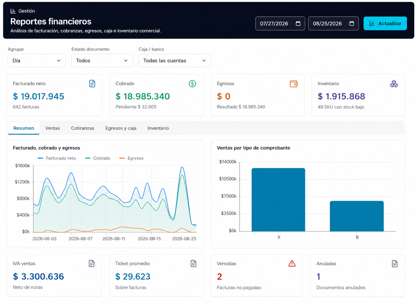Click the boxes icon in Inventario card
This screenshot has height=307, width=417.
[x=394, y=84]
